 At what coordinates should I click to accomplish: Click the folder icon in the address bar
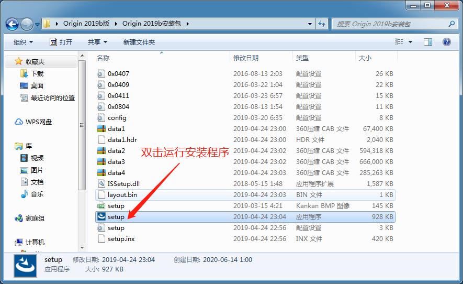[47, 24]
